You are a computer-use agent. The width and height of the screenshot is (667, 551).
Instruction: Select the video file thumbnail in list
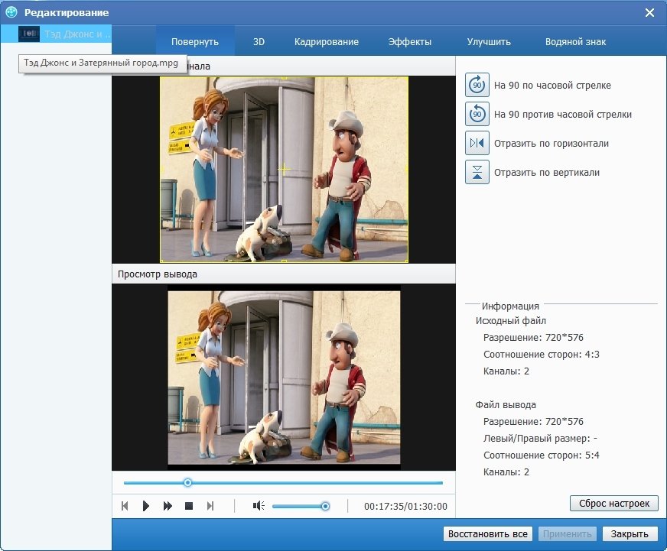coord(29,34)
